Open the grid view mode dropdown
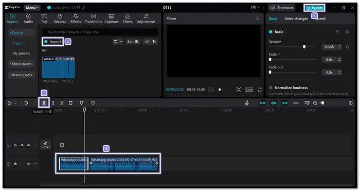Image resolution: width=360 pixels, height=191 pixels. tap(118, 42)
